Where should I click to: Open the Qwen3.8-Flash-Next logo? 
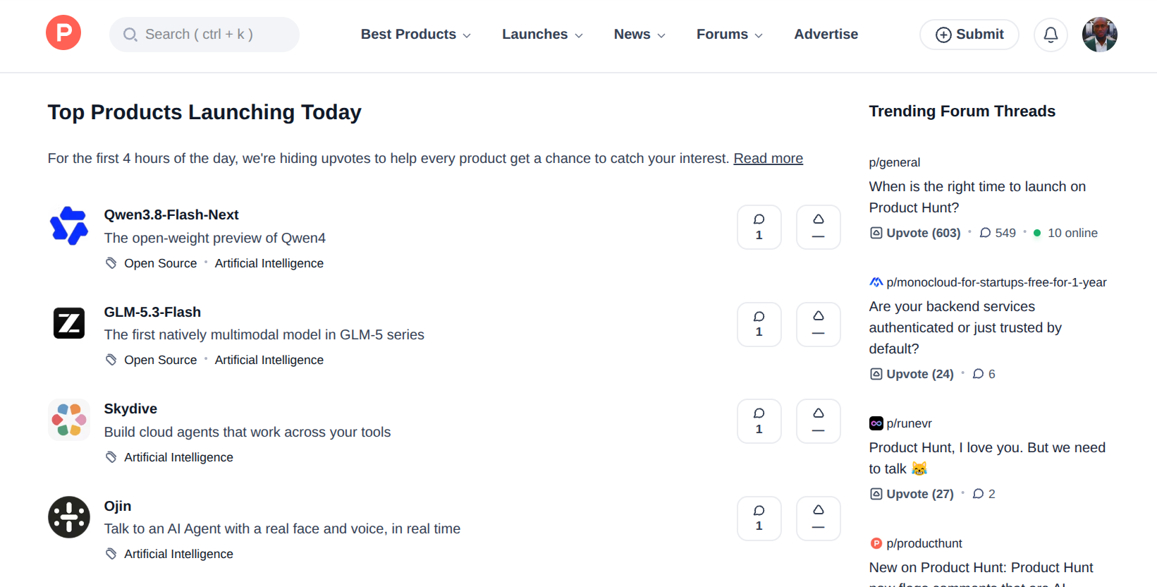tap(69, 226)
